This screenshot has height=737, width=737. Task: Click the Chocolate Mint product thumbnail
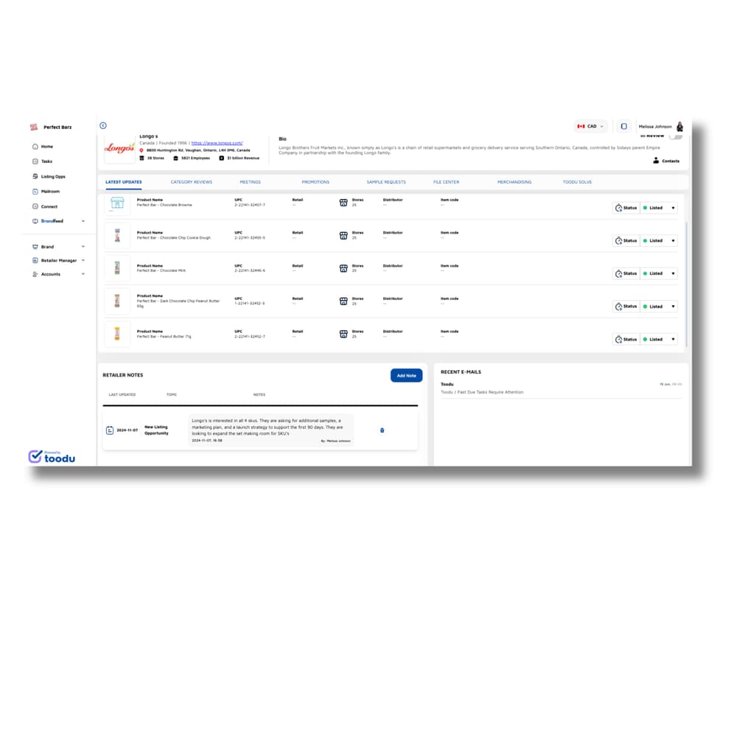pos(117,268)
